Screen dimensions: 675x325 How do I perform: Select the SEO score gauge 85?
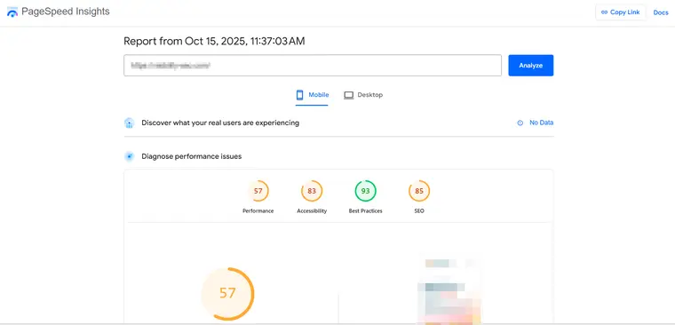click(419, 191)
